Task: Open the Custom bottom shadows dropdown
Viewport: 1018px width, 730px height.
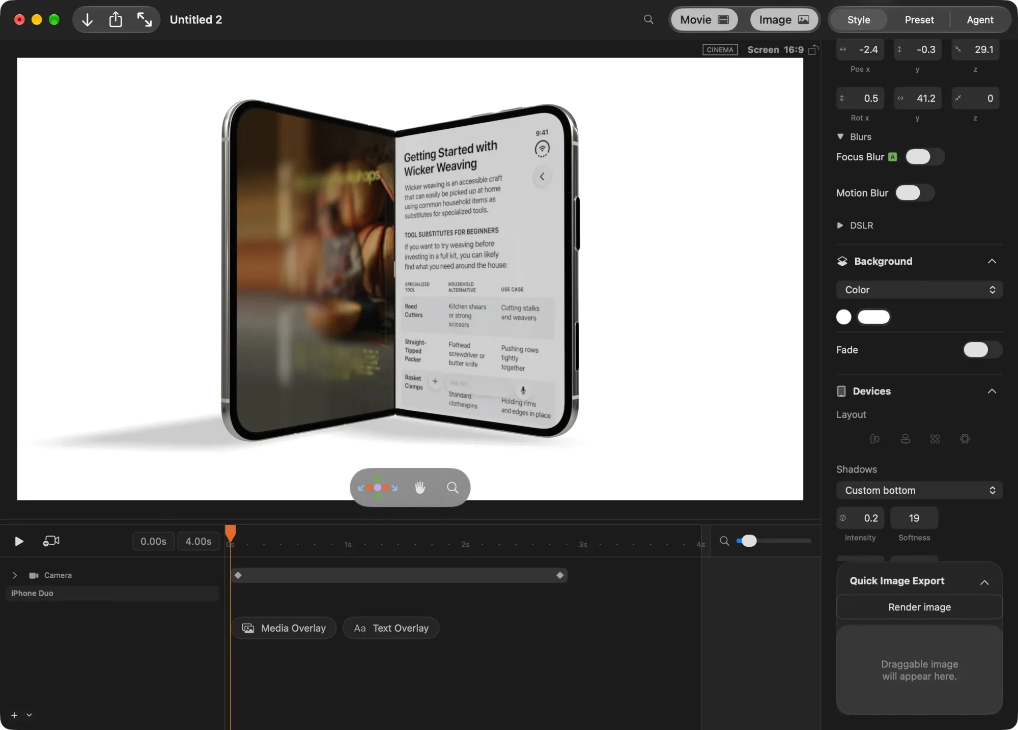Action: tap(919, 490)
